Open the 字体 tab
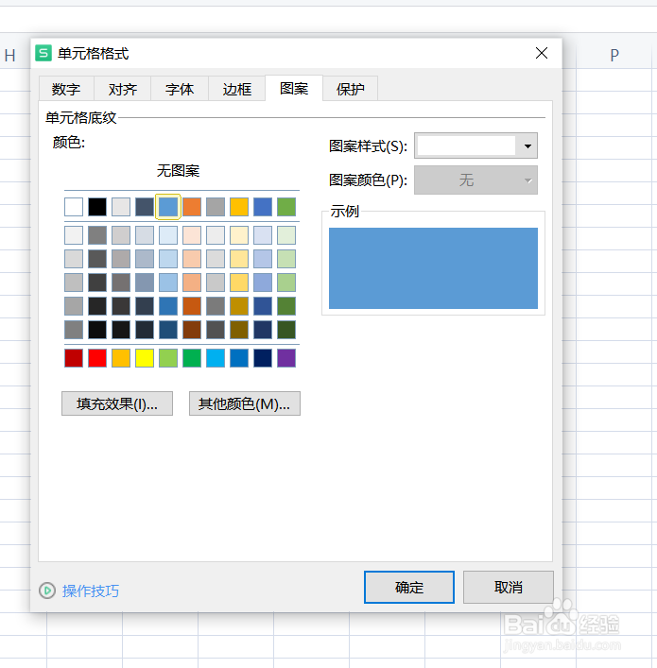Viewport: 657px width, 668px height. (180, 89)
